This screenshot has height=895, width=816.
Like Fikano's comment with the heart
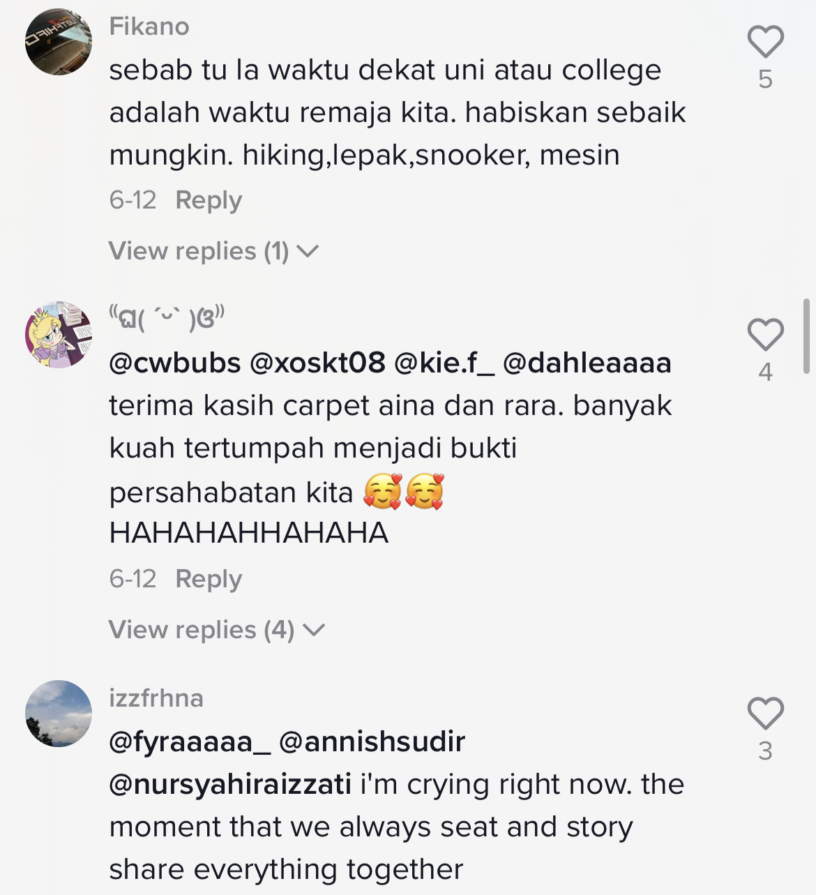[765, 42]
